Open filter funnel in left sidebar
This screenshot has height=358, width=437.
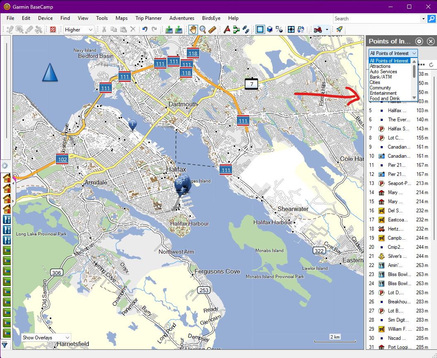5,345
